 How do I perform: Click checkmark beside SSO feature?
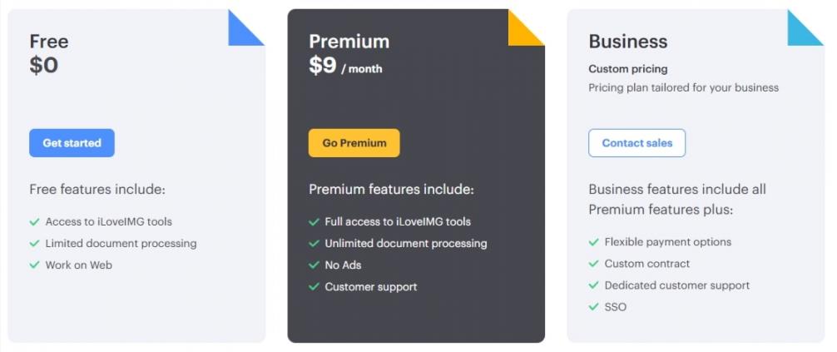tap(594, 307)
